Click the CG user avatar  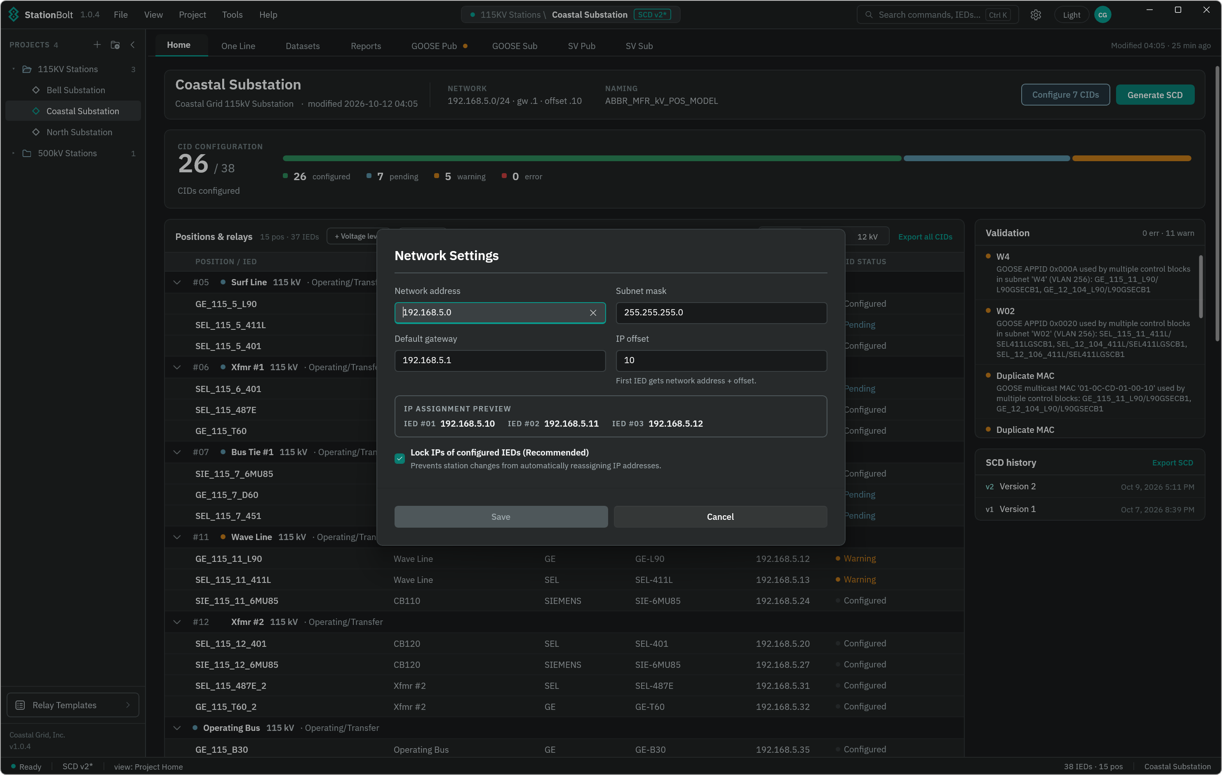[1102, 15]
